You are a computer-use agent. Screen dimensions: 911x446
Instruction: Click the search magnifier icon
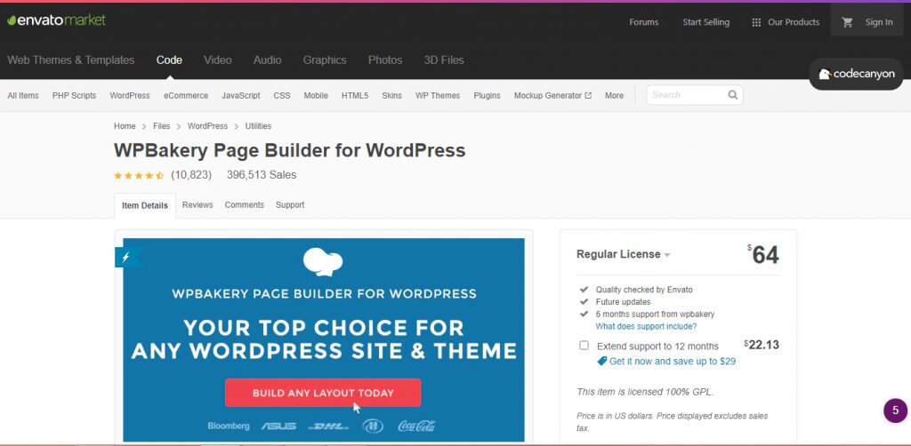point(733,94)
